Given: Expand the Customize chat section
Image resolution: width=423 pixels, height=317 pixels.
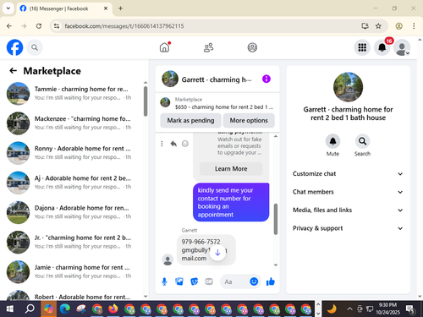Looking at the screenshot, I should (x=348, y=174).
